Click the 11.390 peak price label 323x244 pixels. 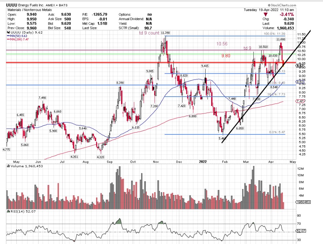166,33
